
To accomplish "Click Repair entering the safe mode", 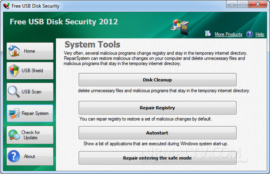I will pyautogui.click(x=157, y=158).
